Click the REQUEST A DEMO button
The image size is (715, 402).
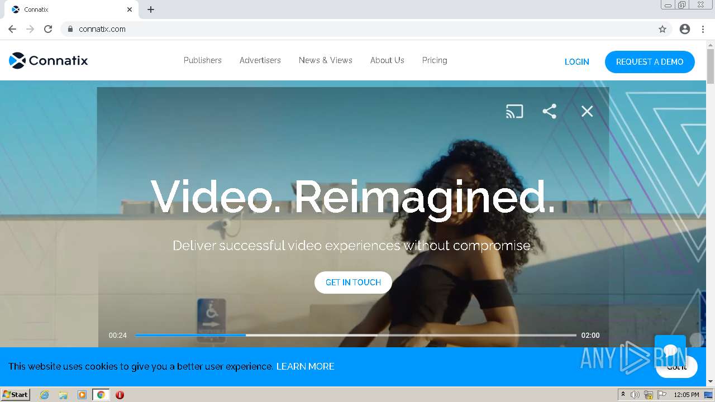(650, 62)
